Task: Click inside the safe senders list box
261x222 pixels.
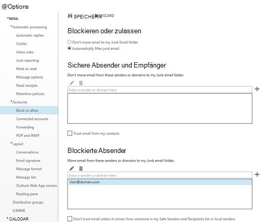Action: pos(160,108)
